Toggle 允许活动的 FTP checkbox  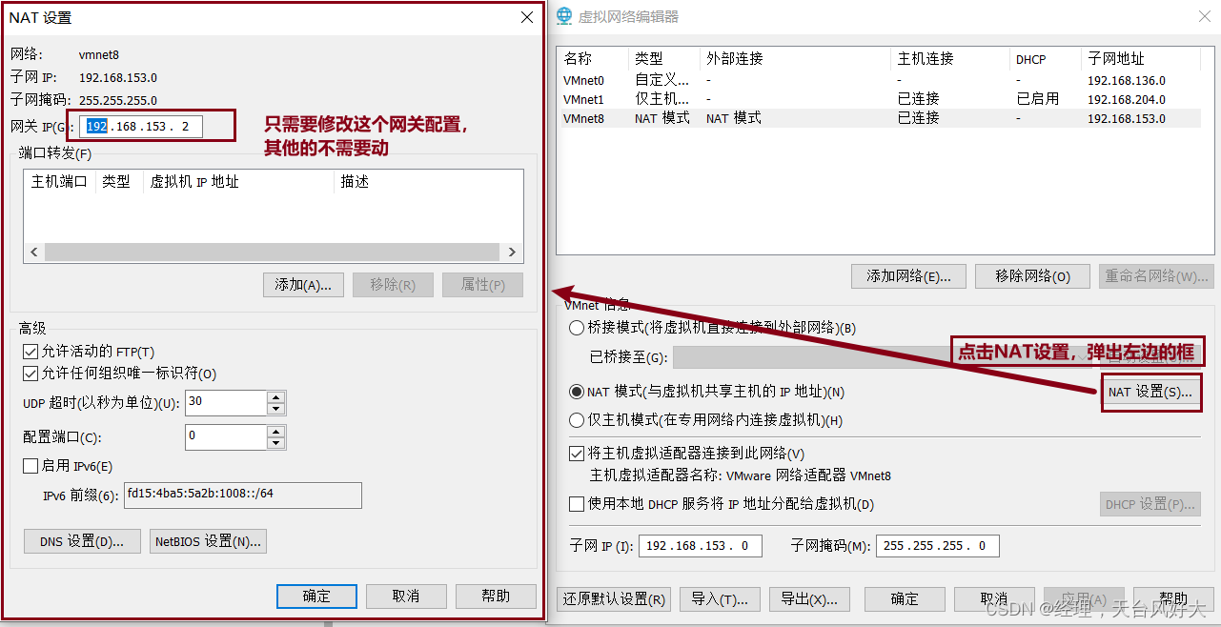[x=30, y=352]
